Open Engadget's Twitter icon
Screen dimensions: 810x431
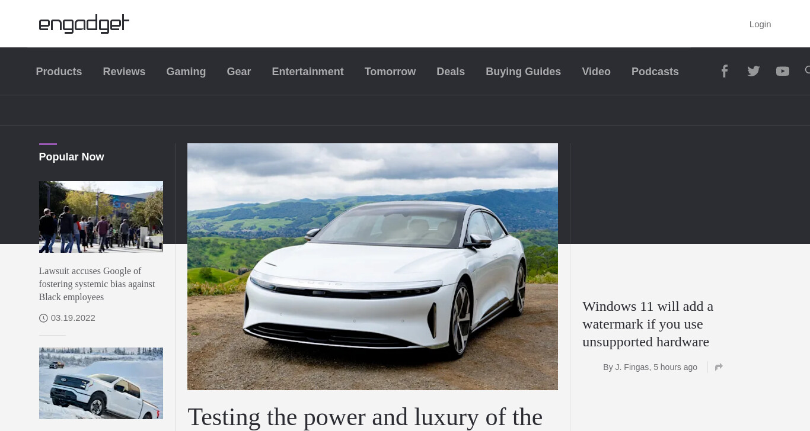point(753,72)
